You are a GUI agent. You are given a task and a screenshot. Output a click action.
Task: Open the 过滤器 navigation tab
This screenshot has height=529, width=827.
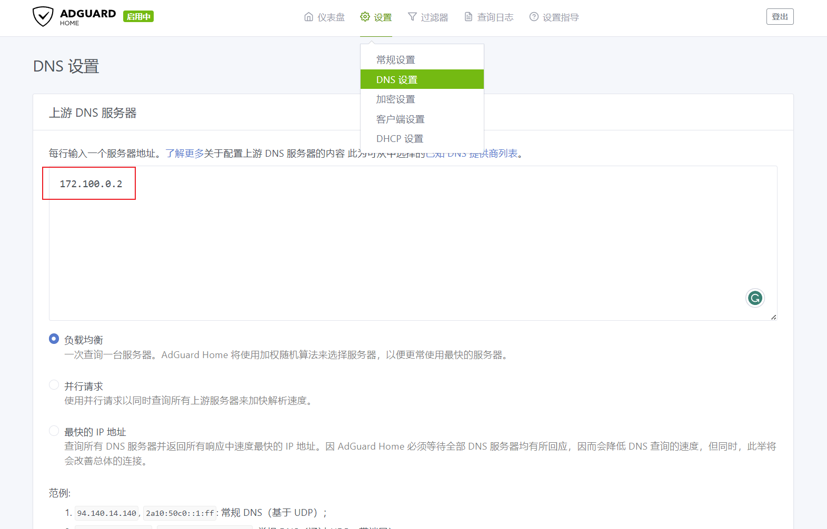tap(428, 17)
